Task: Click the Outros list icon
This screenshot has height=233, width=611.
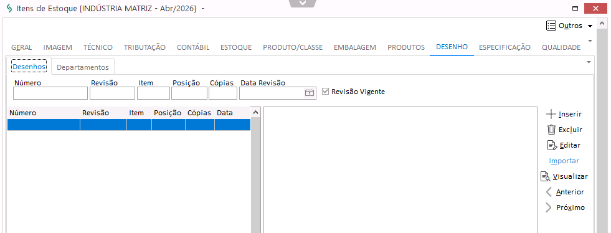Action: click(x=551, y=26)
